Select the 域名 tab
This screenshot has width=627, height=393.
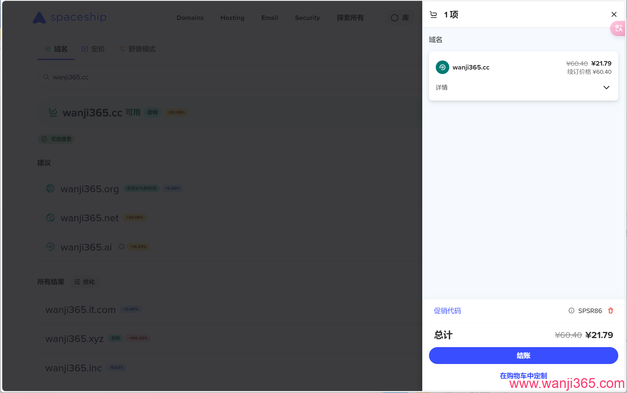pyautogui.click(x=56, y=49)
